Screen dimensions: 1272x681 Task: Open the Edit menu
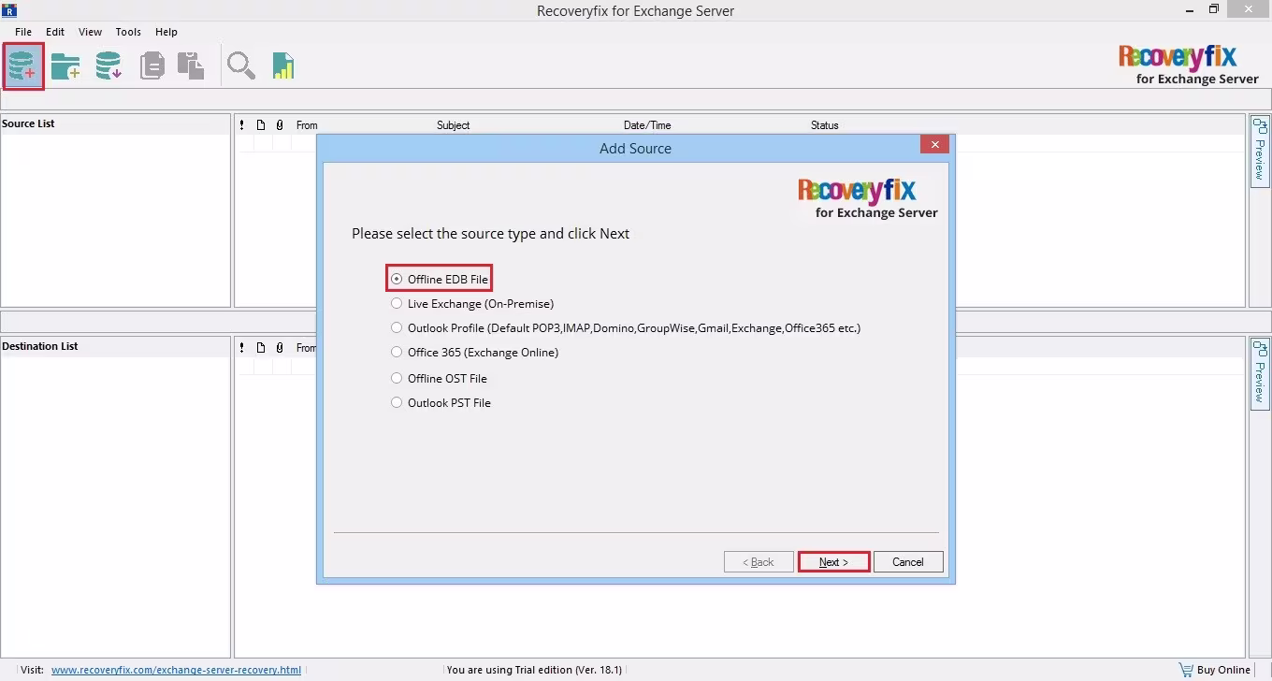click(55, 32)
